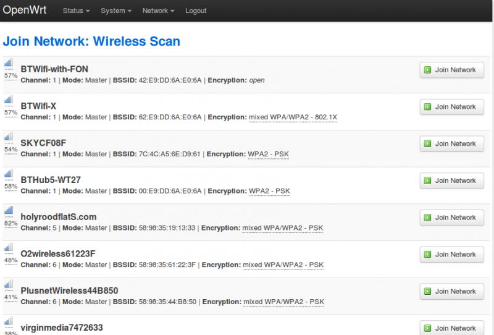This screenshot has height=335, width=494.
Task: Join the PlusnetWireless44B850 network
Action: point(450,292)
